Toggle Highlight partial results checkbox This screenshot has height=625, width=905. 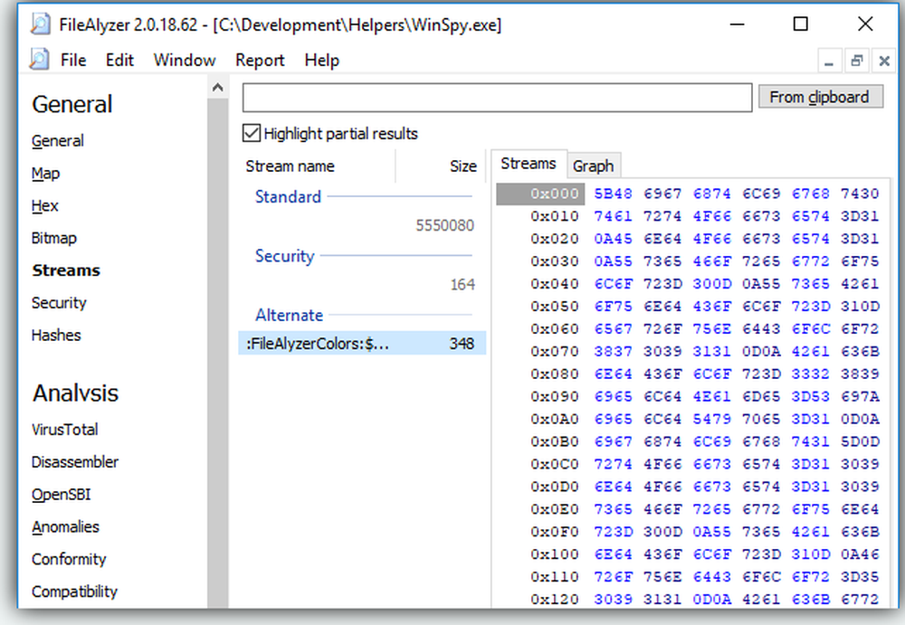point(251,133)
